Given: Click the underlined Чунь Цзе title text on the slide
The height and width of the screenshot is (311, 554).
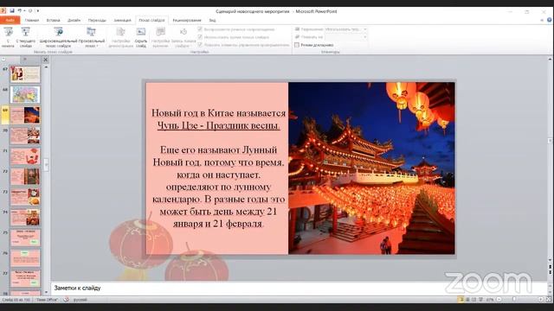Looking at the screenshot, I should [218, 125].
